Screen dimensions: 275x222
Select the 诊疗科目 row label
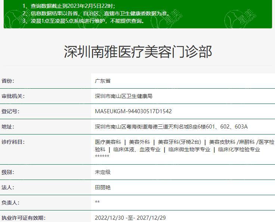pyautogui.click(x=13, y=142)
